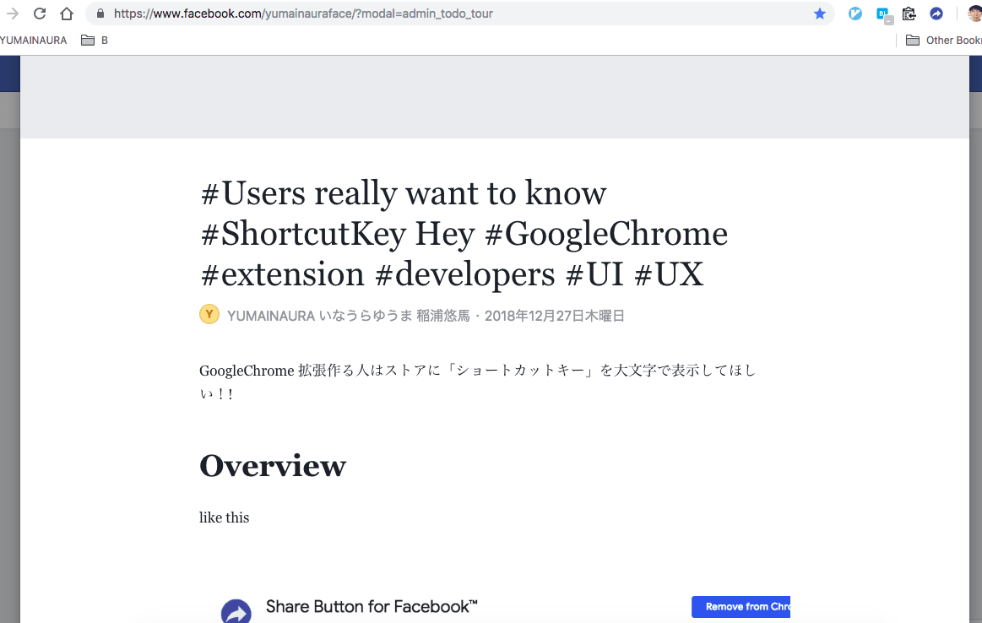Click the 2018年12月27日木曜日 date text
The width and height of the screenshot is (982, 623).
(x=554, y=316)
